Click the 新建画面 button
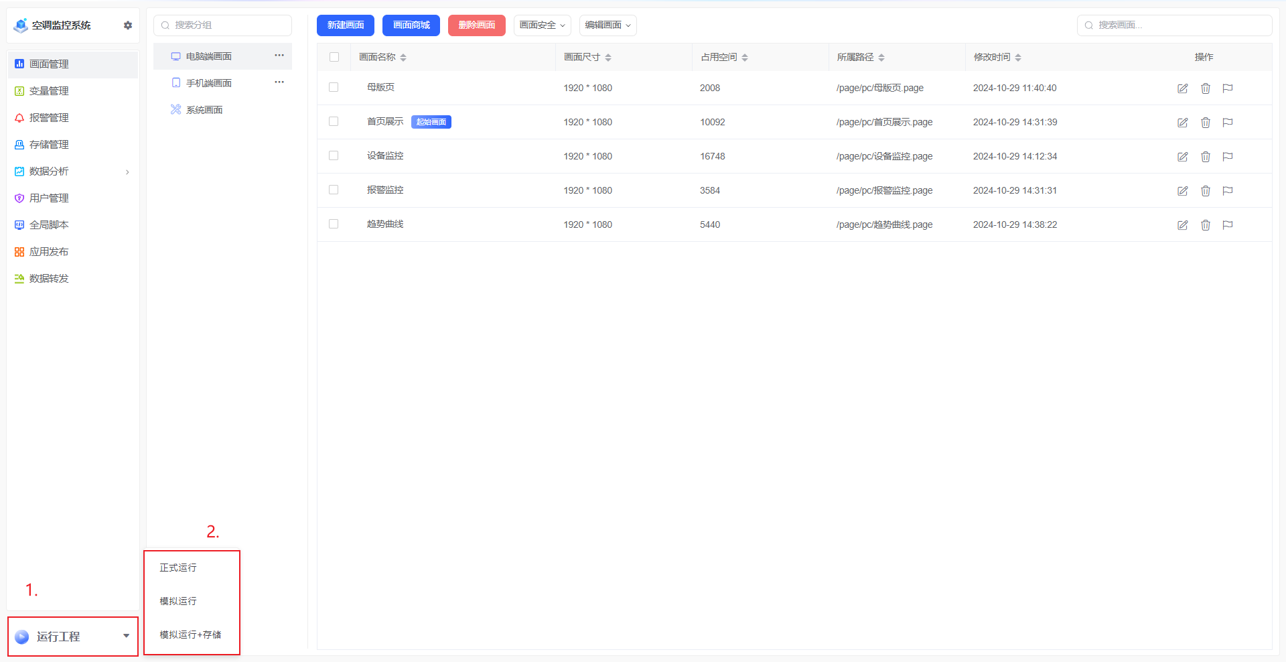Viewport: 1286px width, 662px height. [346, 25]
